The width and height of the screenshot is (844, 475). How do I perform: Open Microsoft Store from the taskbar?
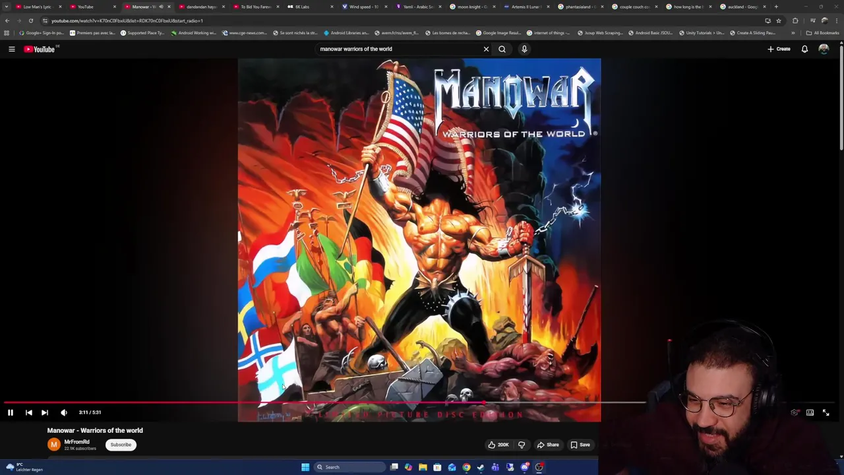pos(437,467)
